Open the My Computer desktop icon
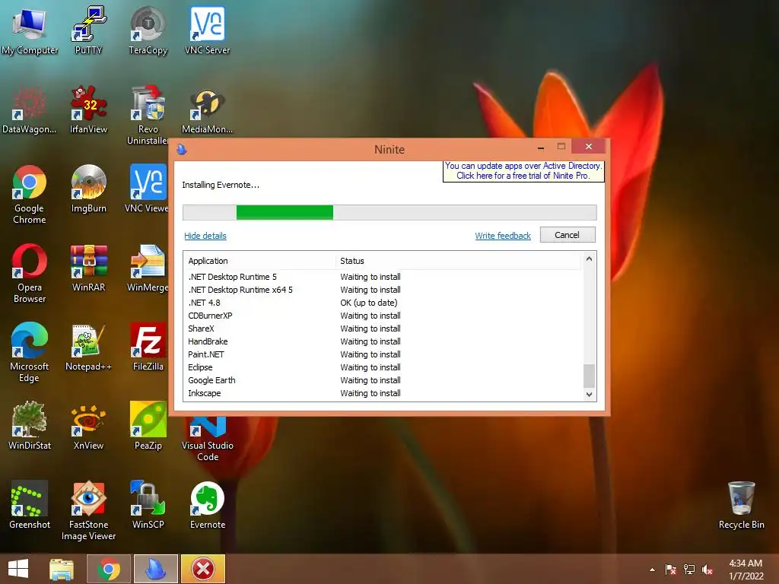This screenshot has height=584, width=779. point(30,30)
